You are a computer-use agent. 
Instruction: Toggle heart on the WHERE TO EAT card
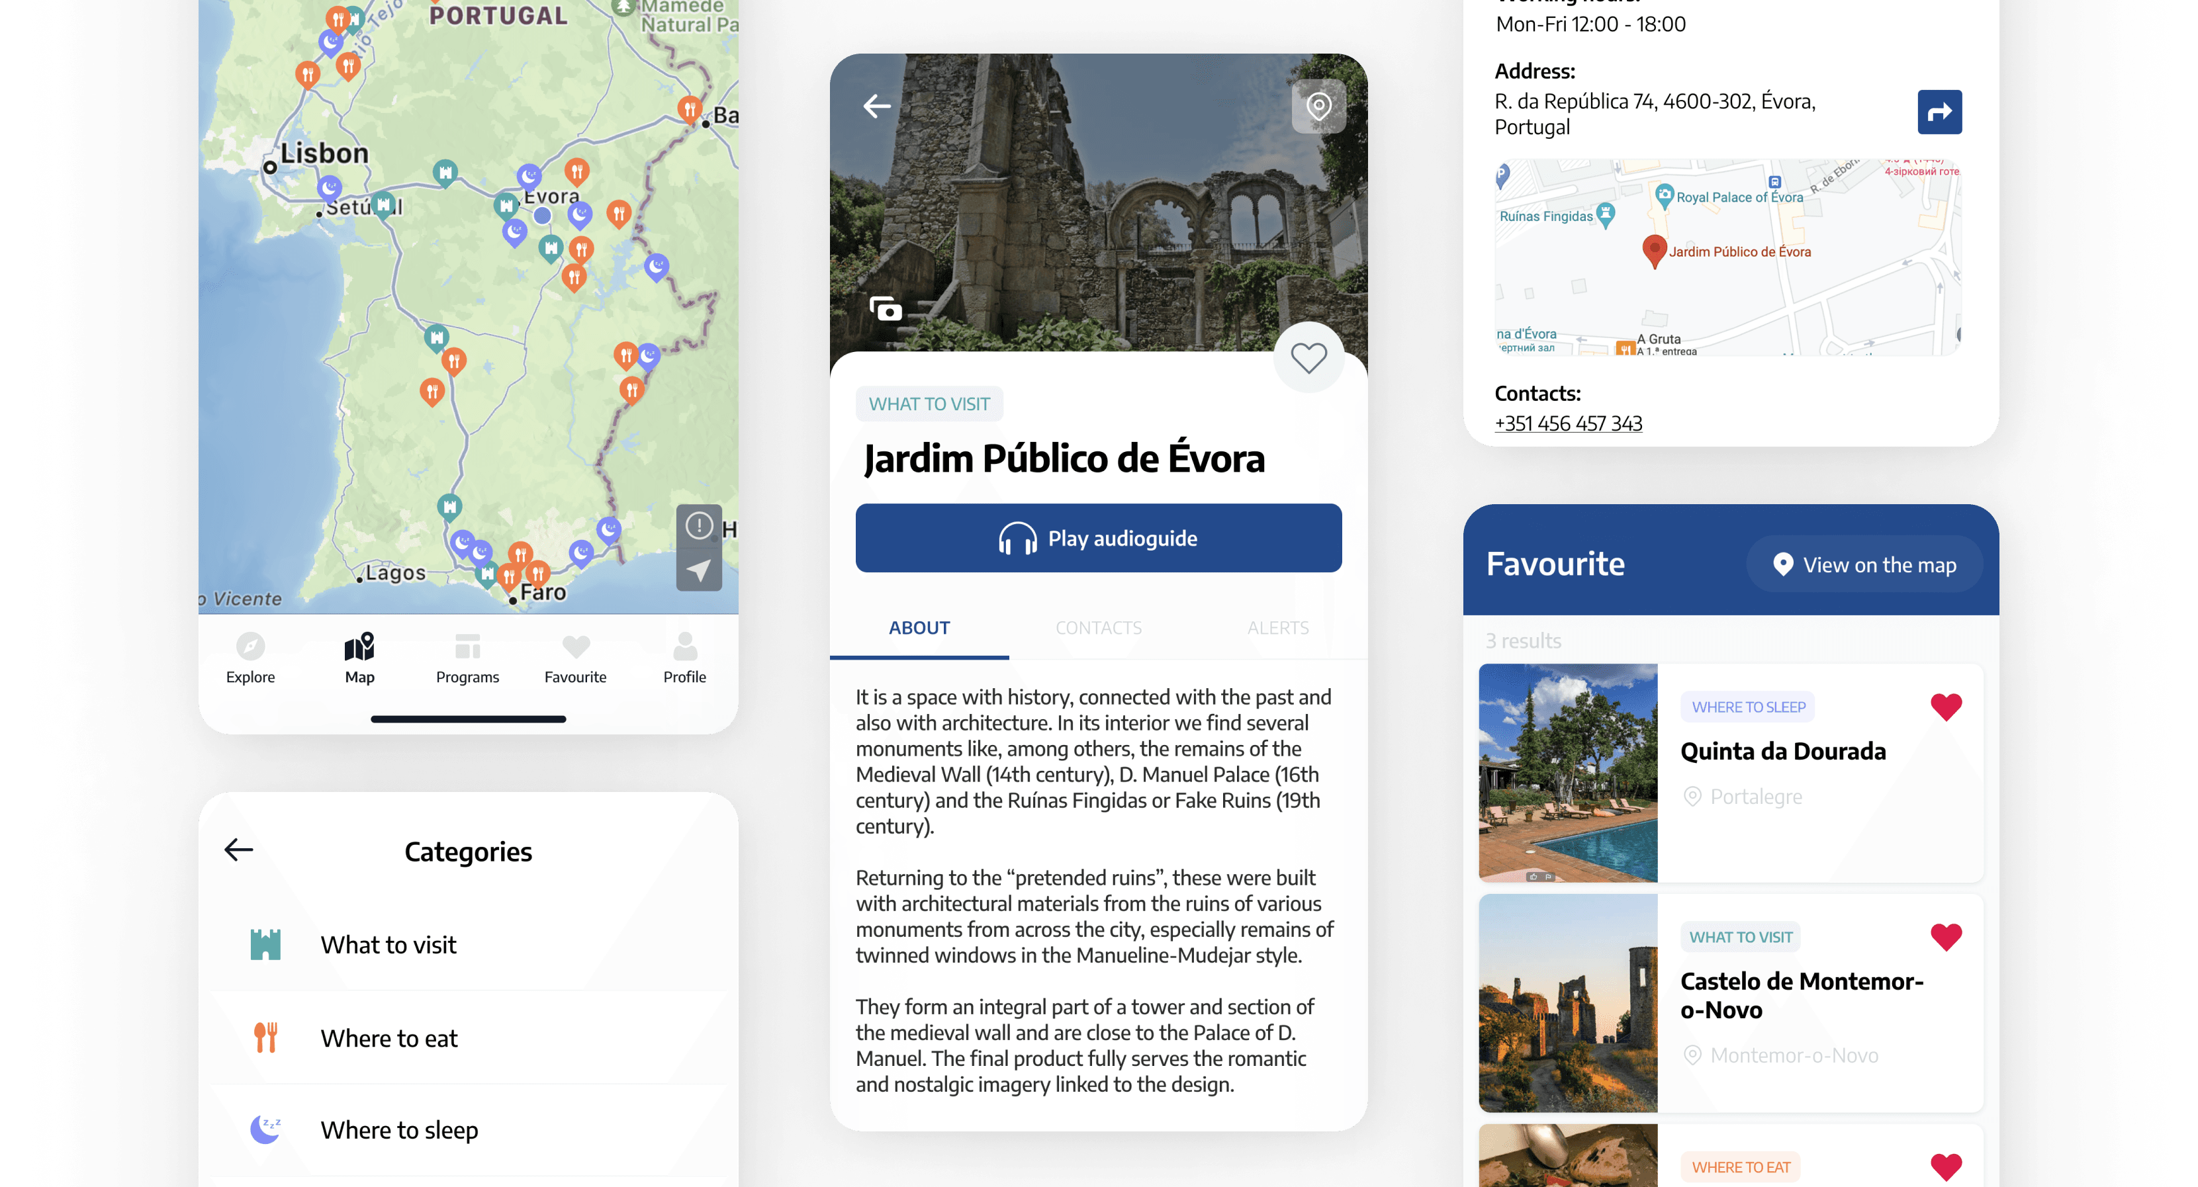pyautogui.click(x=1946, y=1166)
